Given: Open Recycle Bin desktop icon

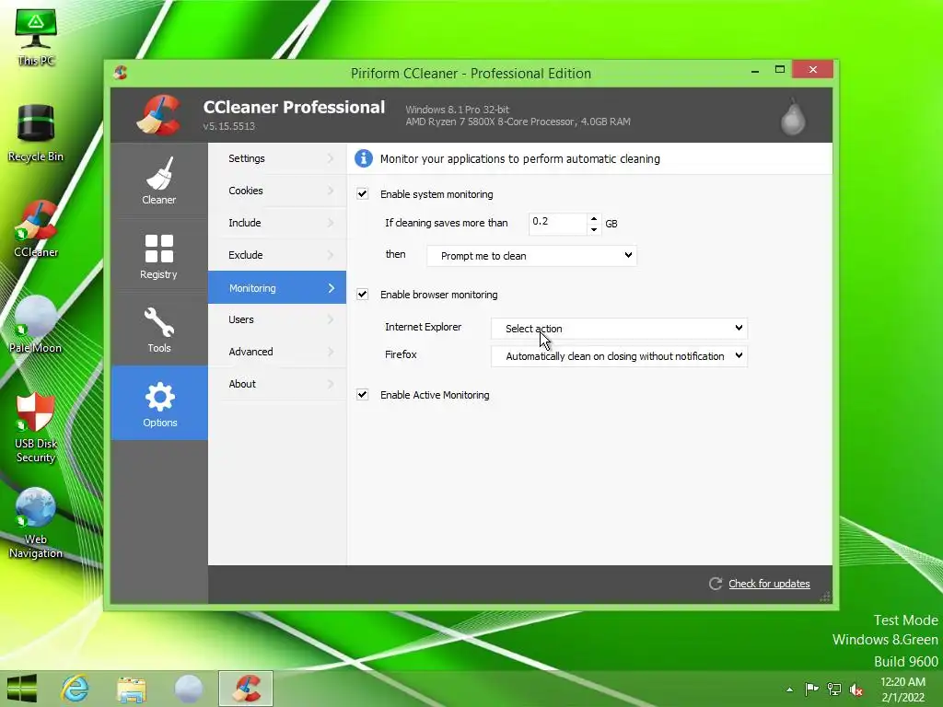Looking at the screenshot, I should point(36,133).
